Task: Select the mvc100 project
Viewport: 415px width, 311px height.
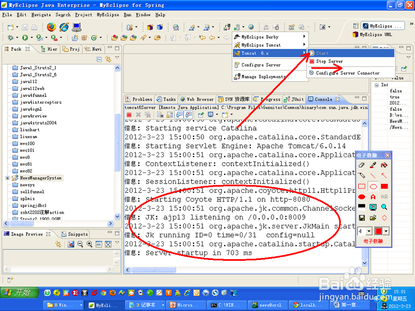Action: [24, 143]
